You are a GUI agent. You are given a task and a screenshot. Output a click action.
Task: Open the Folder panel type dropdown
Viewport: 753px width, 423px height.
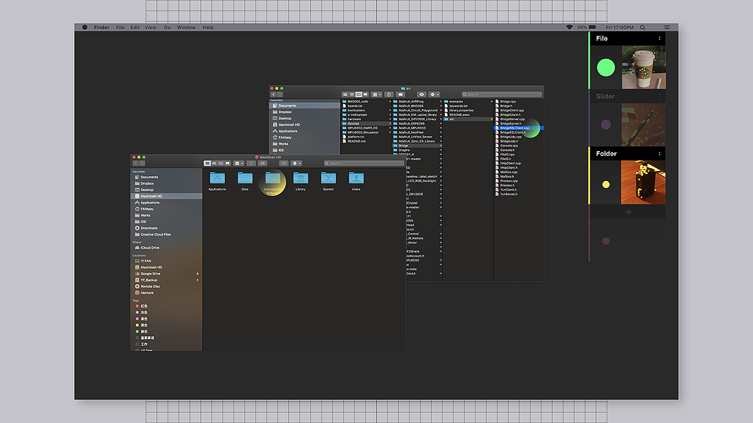660,154
